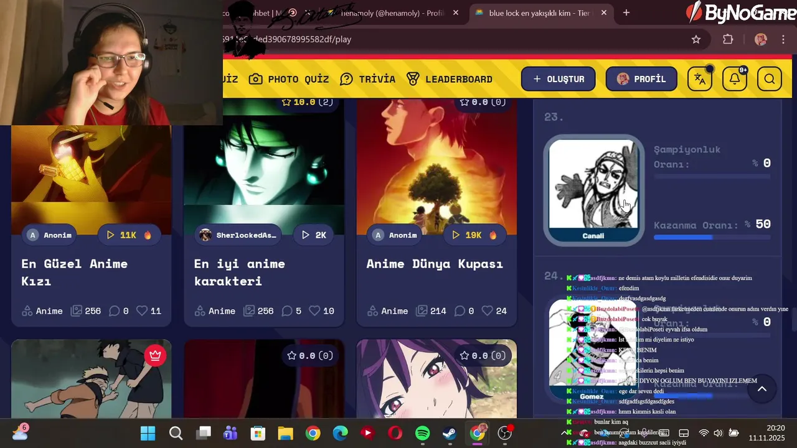Open Opera browser from the taskbar

tap(395, 433)
